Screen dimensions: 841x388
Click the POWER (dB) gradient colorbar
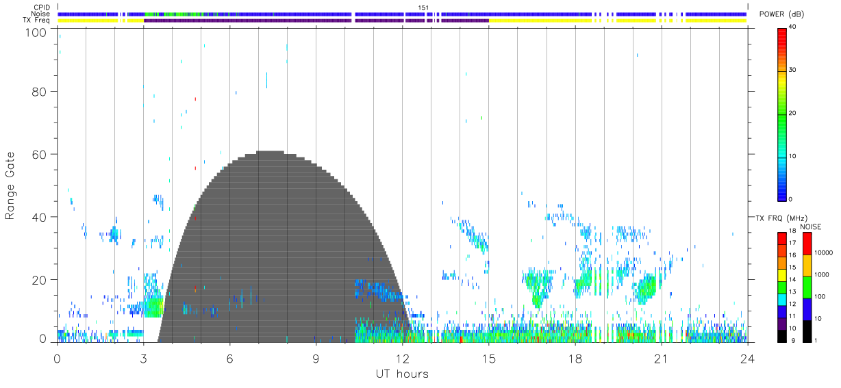(x=782, y=114)
